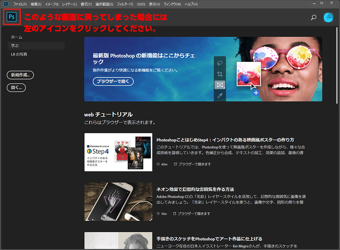Screen dimensions: 340x250
Task: Click the 開く... button
Action: click(x=16, y=88)
